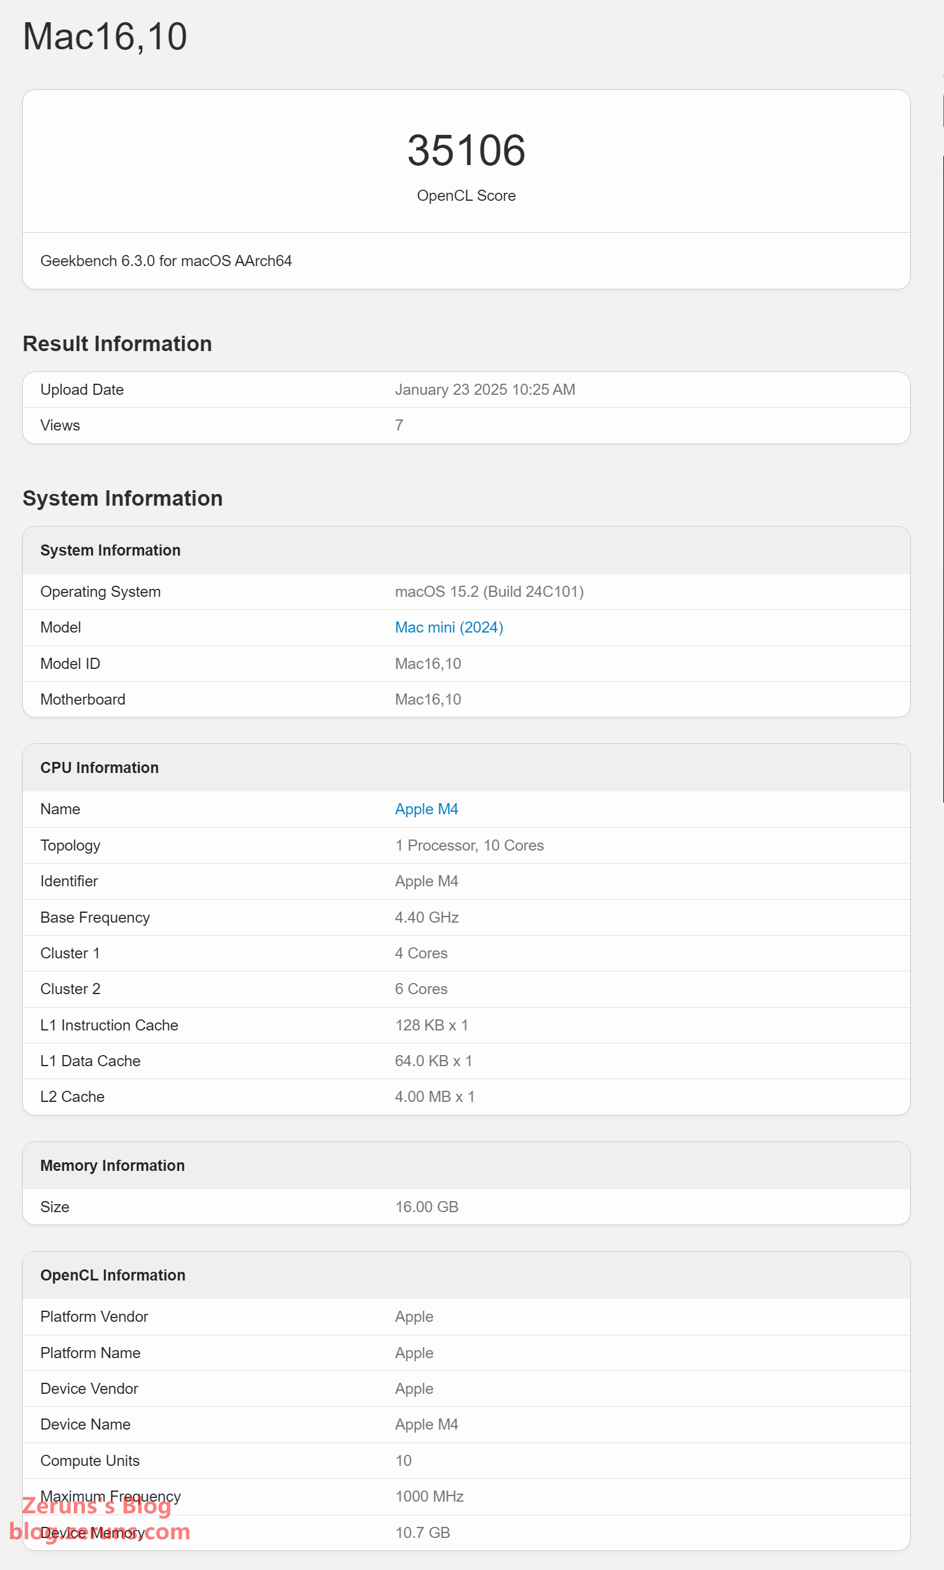Image resolution: width=944 pixels, height=1570 pixels.
Task: Click the Mac16,10 page title
Action: 105,36
